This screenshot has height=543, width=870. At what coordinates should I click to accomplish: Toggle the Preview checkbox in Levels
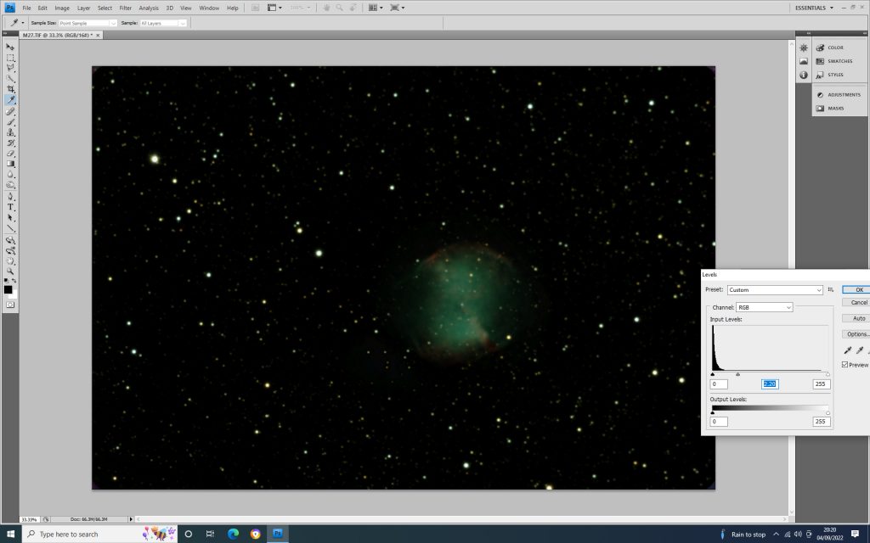pos(845,365)
